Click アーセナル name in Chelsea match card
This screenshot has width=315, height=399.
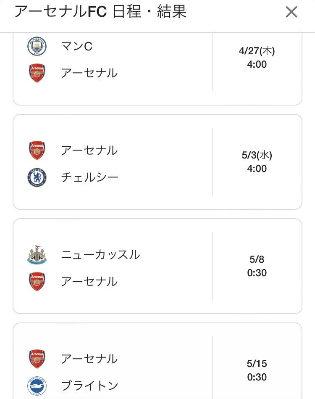click(x=89, y=151)
